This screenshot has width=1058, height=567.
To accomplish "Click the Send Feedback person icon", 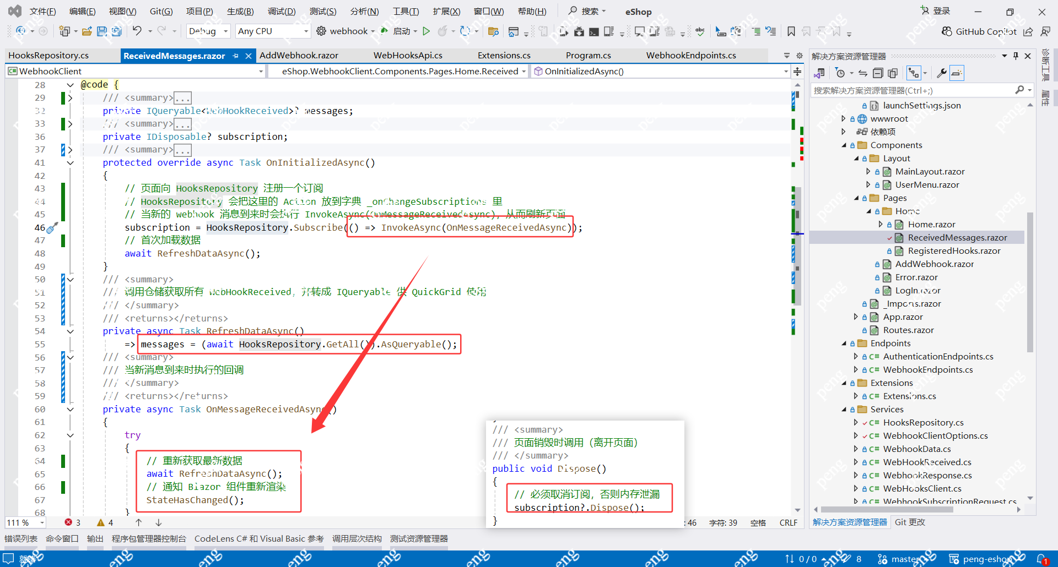I will point(1045,31).
